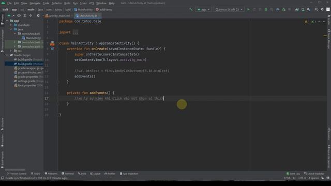Click the Android Studio logo icon in title bar
The width and height of the screenshot is (331, 186).
point(3,3)
